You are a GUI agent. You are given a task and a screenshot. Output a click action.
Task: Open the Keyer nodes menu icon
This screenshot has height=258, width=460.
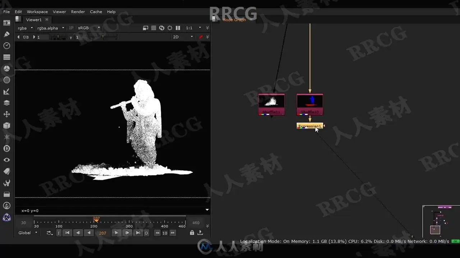point(6,91)
